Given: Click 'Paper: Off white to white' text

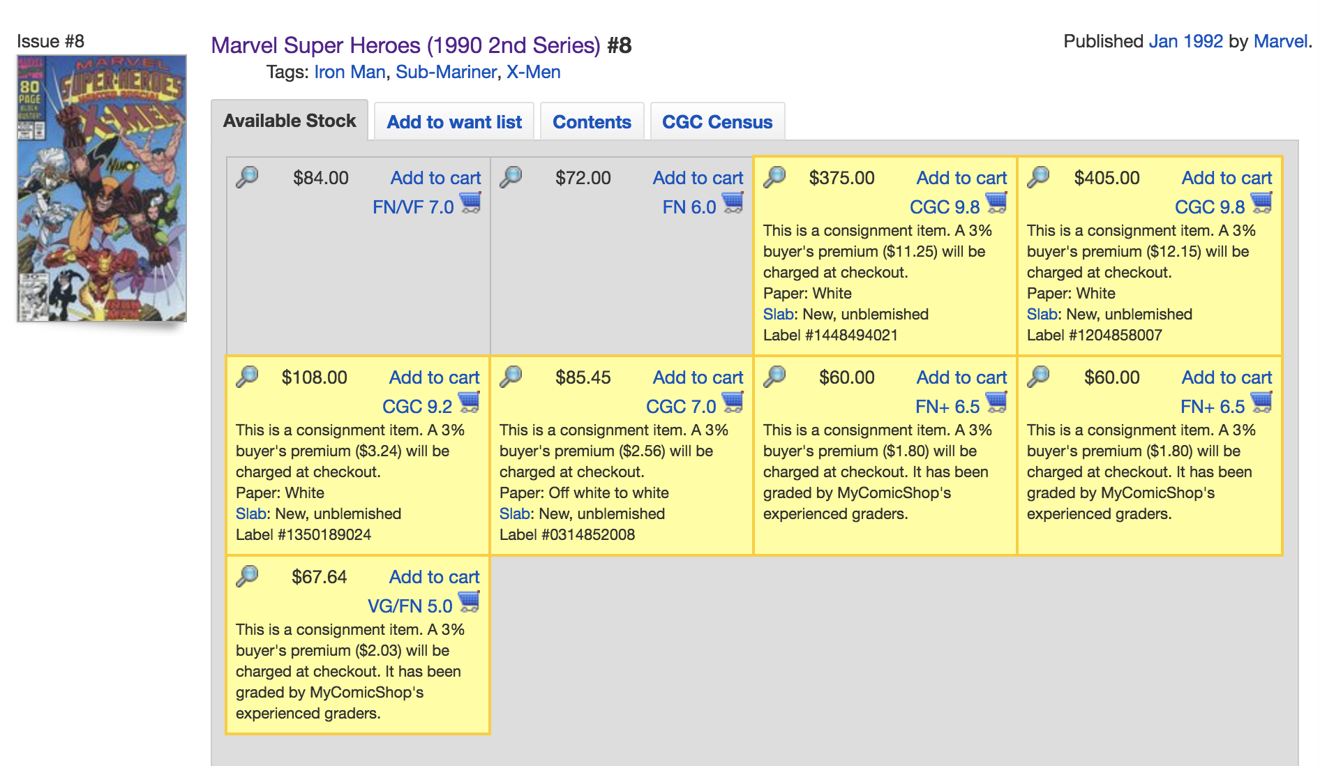Looking at the screenshot, I should point(584,493).
